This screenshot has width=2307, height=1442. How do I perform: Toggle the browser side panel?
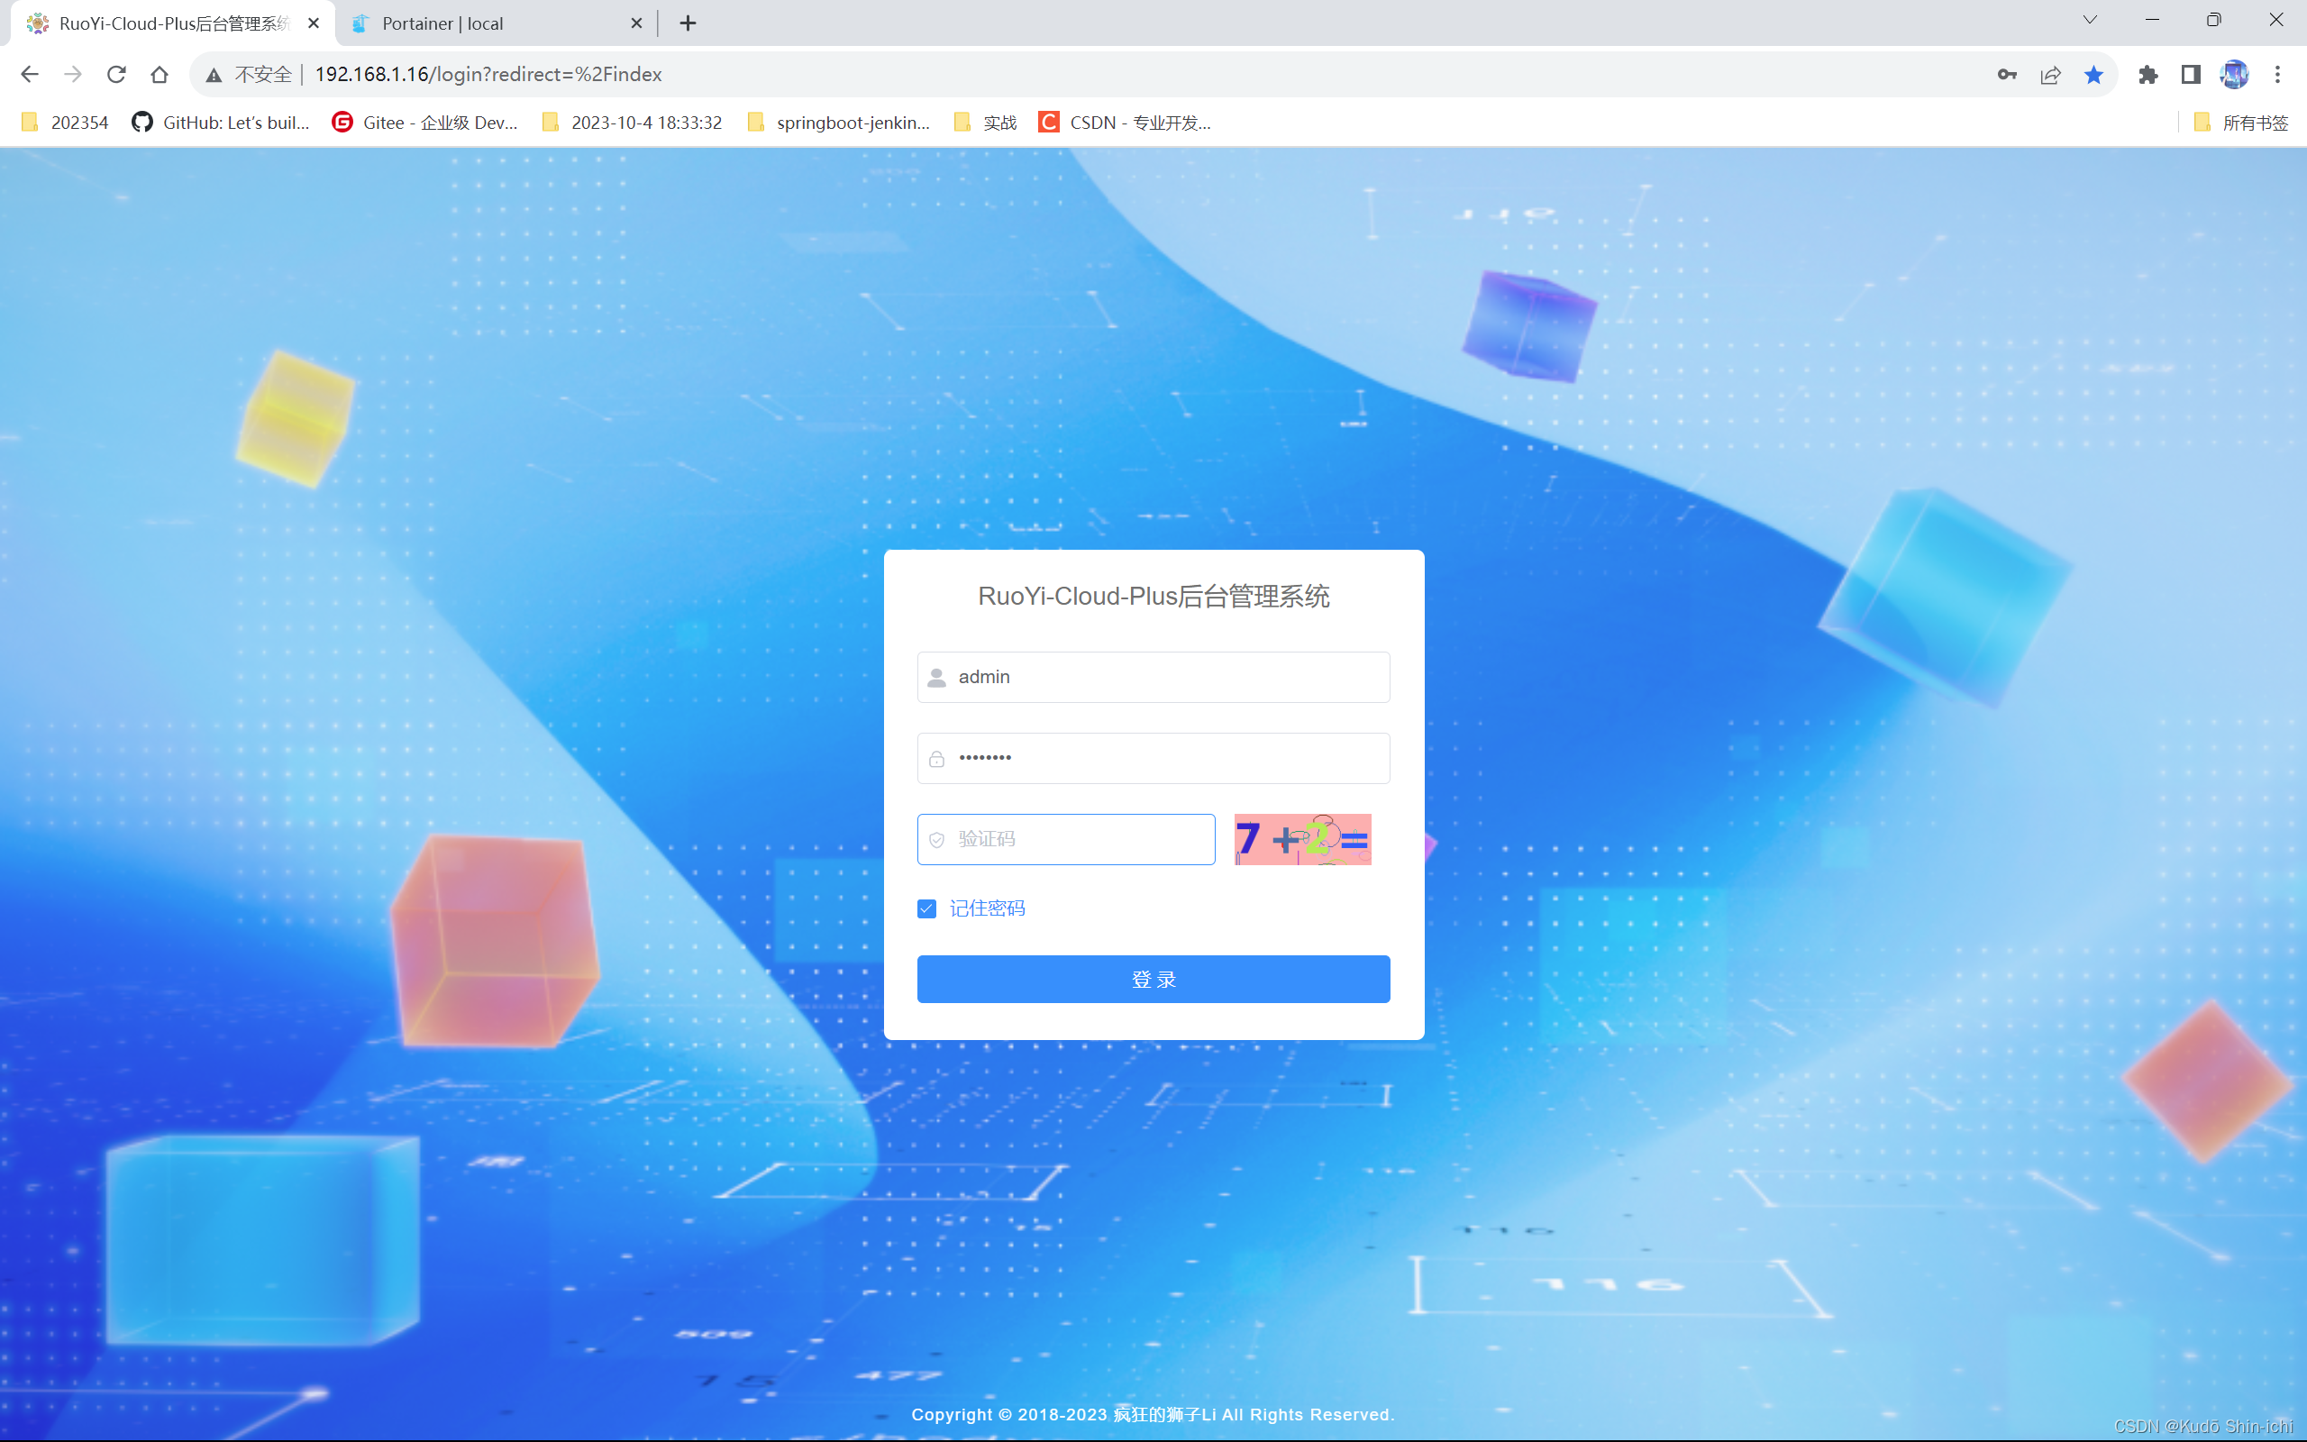(x=2191, y=75)
